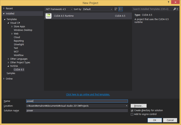The width and height of the screenshot is (181, 125).
Task: Select Windows Desktop template category
Action: tap(23, 30)
